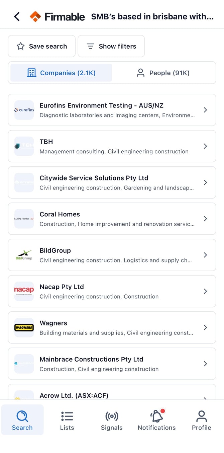This screenshot has height=453, width=224.
Task: Click the Eurofins company logo
Action: (24, 110)
